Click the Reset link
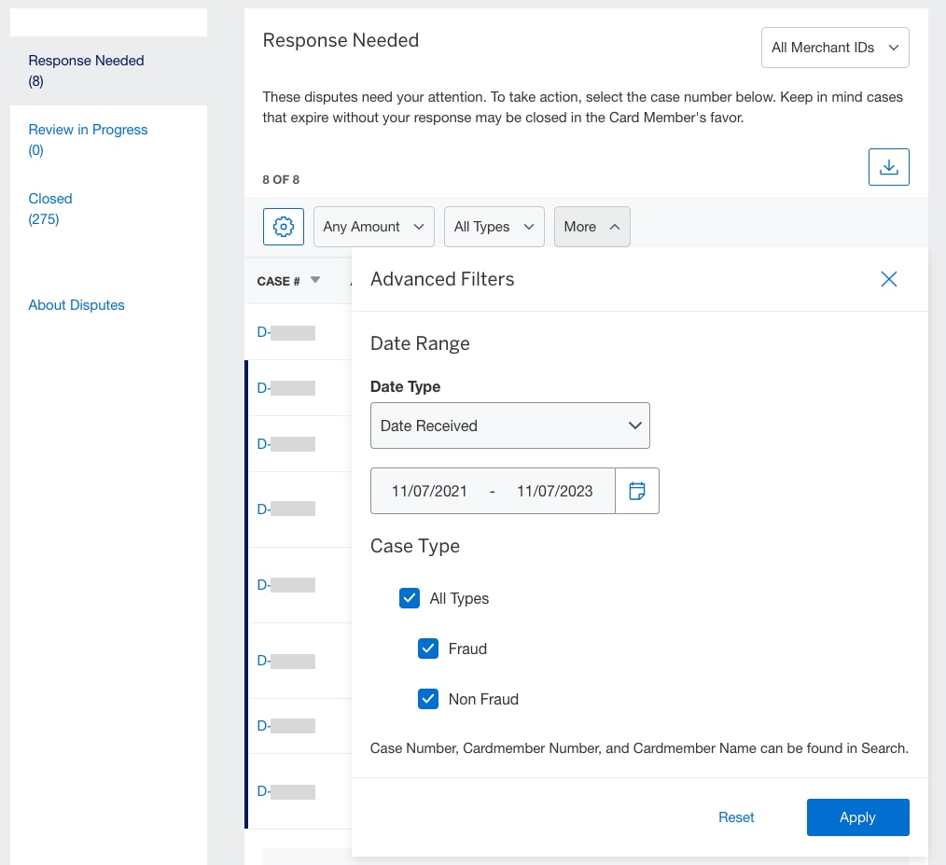Image resolution: width=946 pixels, height=865 pixels. 736,816
